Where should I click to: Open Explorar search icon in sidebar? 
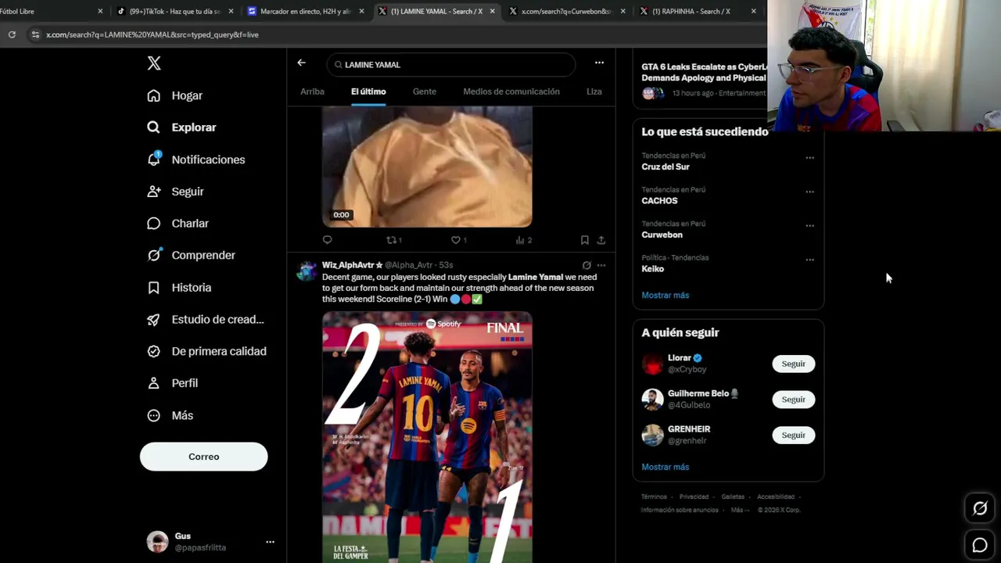point(154,127)
